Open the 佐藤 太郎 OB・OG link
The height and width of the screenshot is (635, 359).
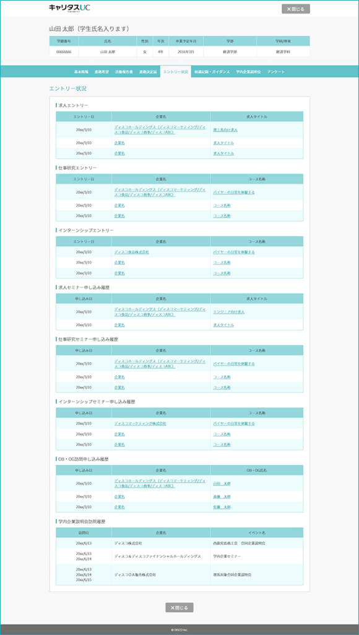(222, 507)
